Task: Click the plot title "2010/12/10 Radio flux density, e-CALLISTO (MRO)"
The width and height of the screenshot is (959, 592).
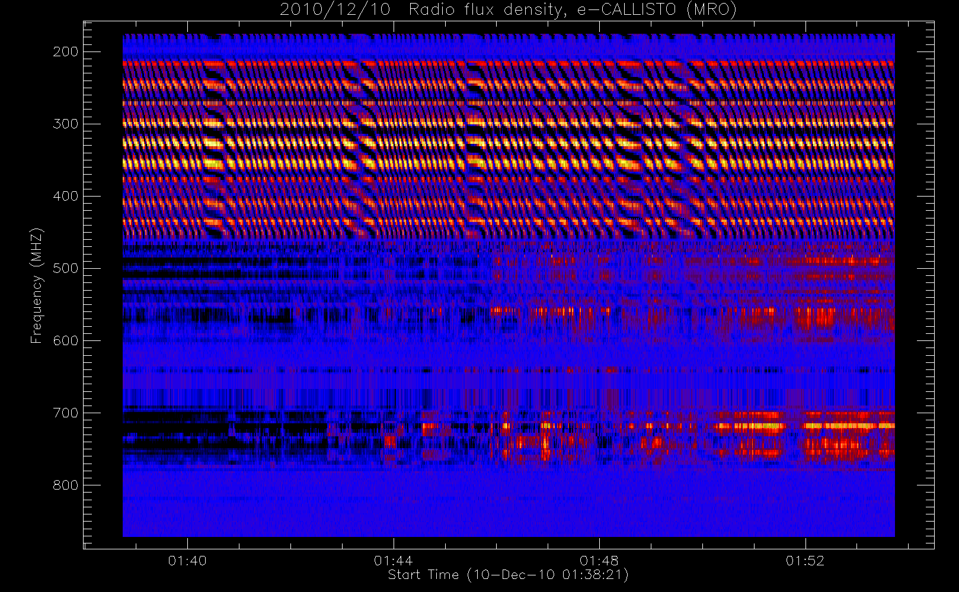Action: (508, 10)
